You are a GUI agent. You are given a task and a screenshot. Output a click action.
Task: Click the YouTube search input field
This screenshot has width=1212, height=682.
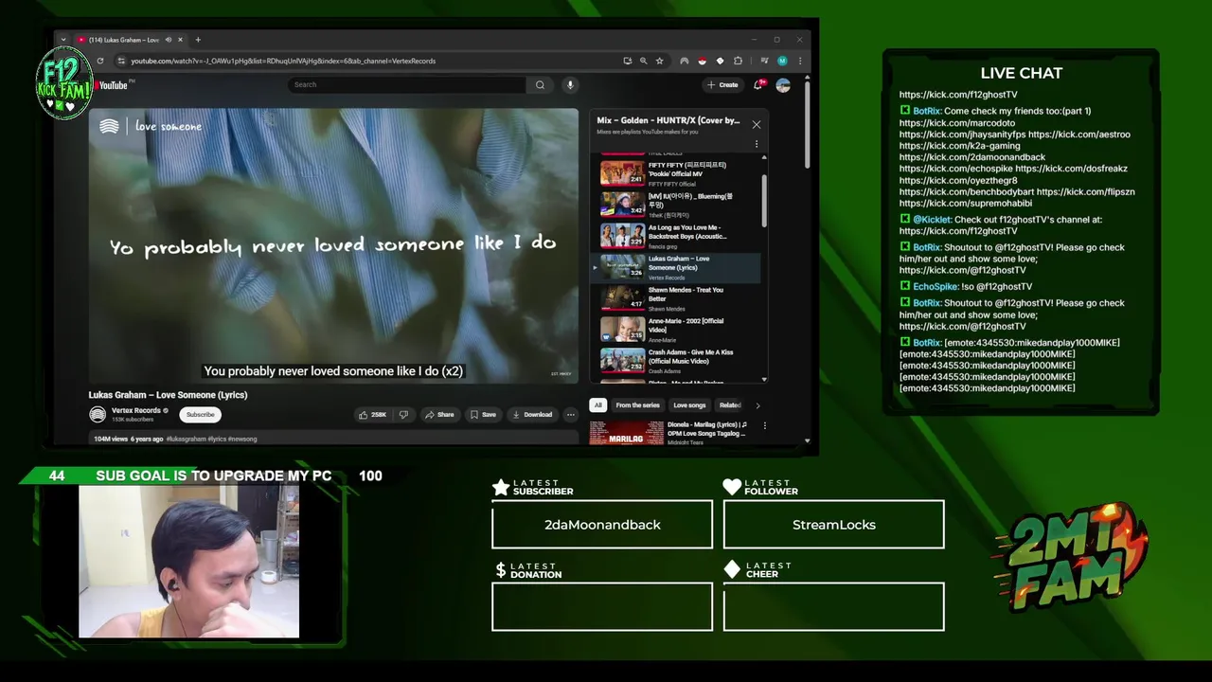point(407,84)
